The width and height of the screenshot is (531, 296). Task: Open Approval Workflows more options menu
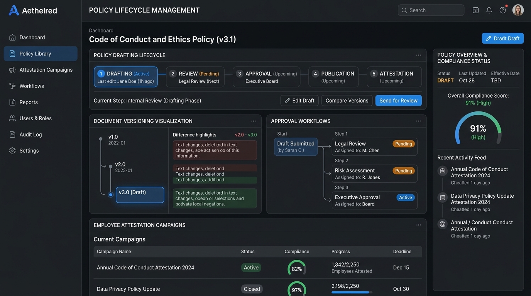(x=418, y=121)
